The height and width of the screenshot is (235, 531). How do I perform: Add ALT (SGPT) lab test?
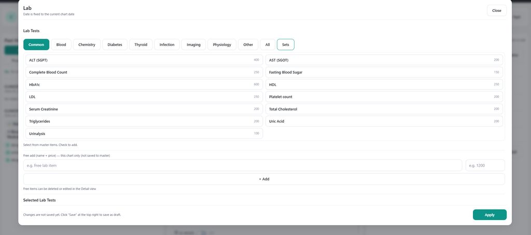pos(144,60)
